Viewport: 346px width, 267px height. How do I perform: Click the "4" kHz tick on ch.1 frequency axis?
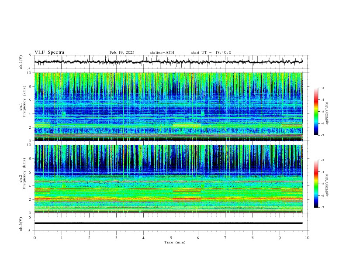[x=31, y=114]
